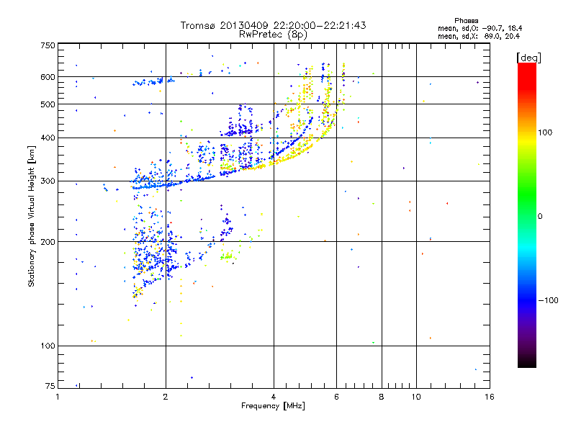Click the x-axis tick label '4'
This screenshot has height=432, width=576.
(x=274, y=397)
